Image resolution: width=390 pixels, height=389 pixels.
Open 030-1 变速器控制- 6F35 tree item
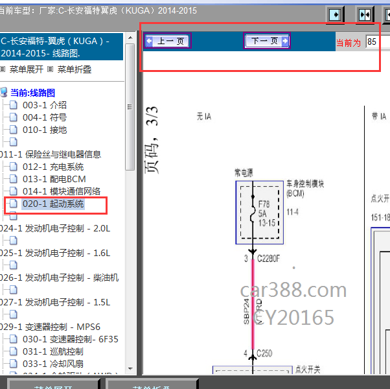(x=71, y=339)
